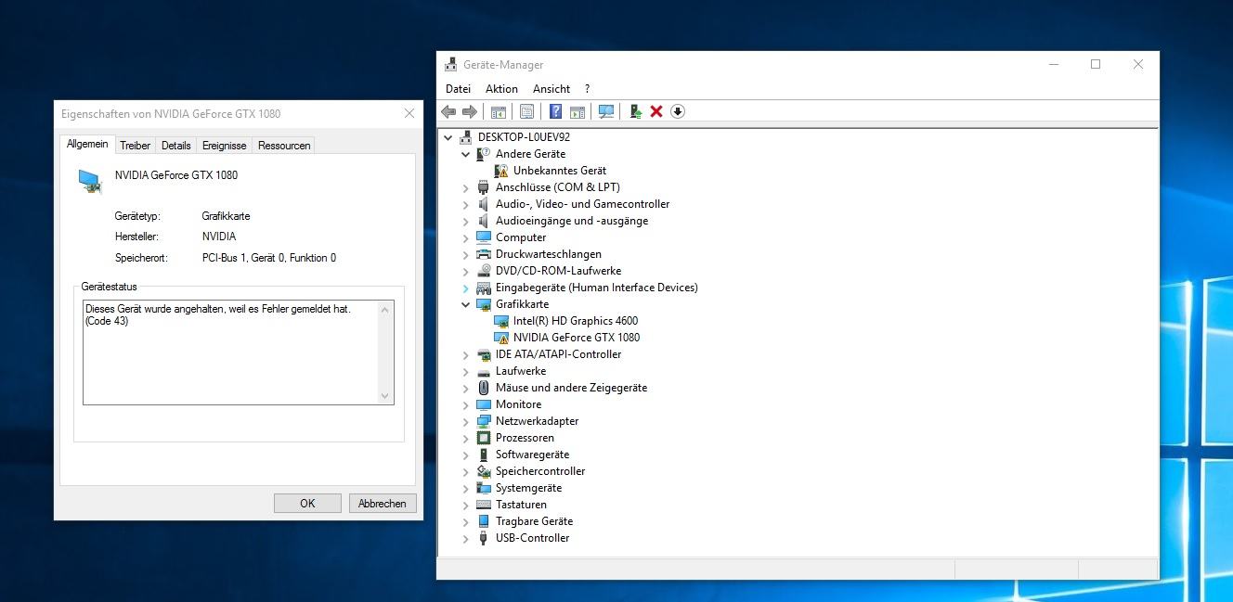
Task: Scan for hardware changes via monitor icon
Action: tap(606, 111)
